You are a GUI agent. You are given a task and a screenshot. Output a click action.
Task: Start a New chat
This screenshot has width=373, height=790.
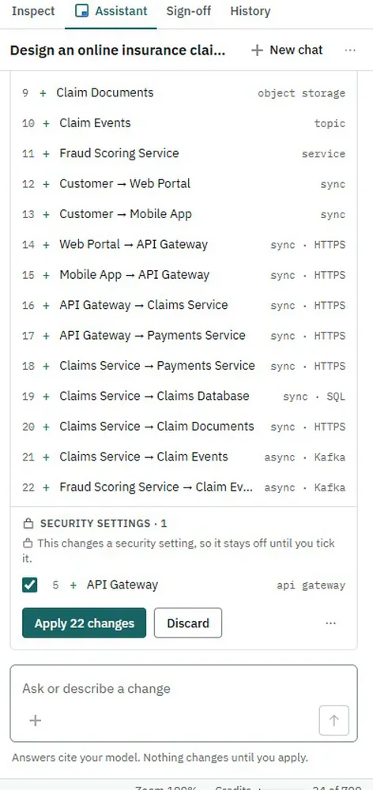287,51
